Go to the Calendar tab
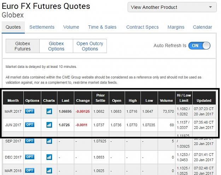 pos(202,27)
